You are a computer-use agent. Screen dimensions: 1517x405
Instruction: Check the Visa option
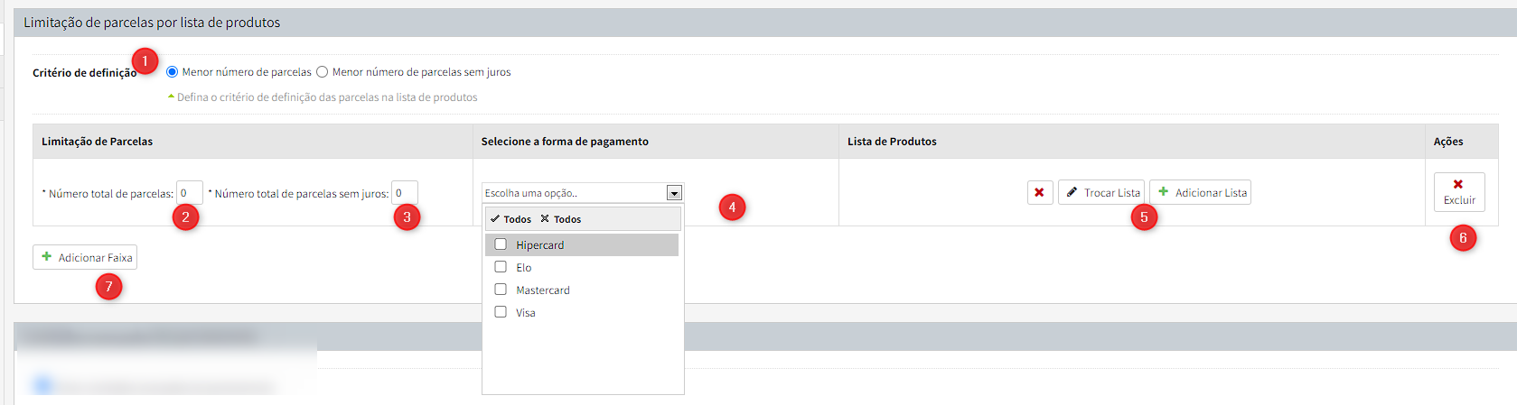click(501, 312)
